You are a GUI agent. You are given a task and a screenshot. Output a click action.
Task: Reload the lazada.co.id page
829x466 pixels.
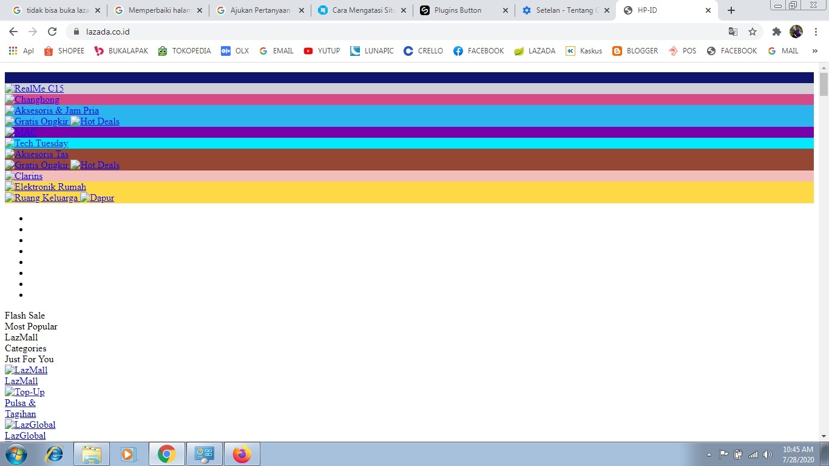[x=52, y=32]
